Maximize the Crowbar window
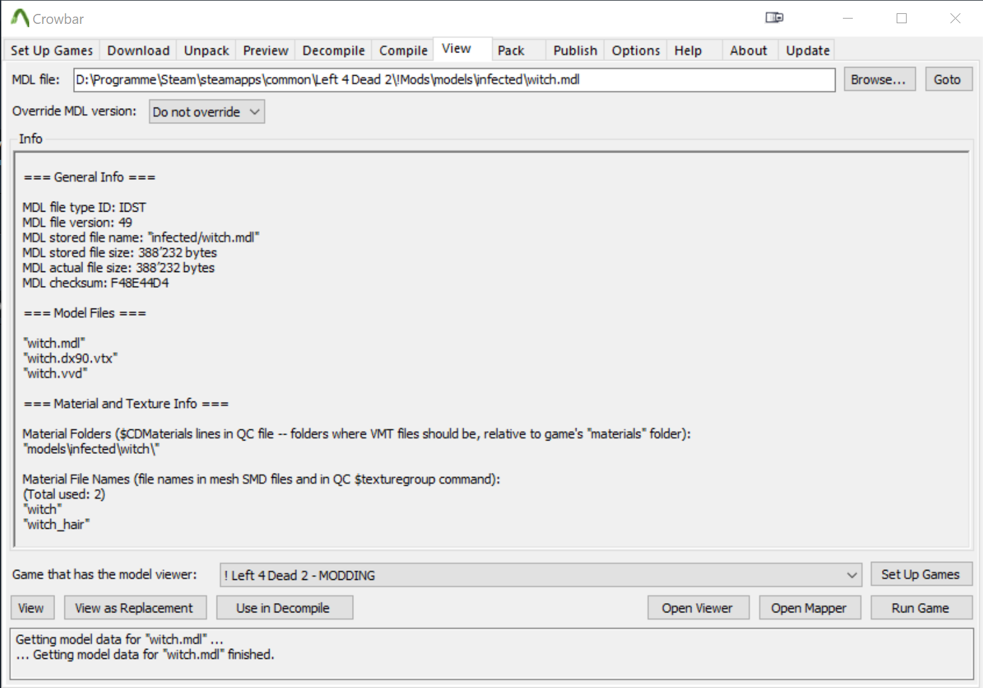Image resolution: width=983 pixels, height=688 pixels. (901, 18)
